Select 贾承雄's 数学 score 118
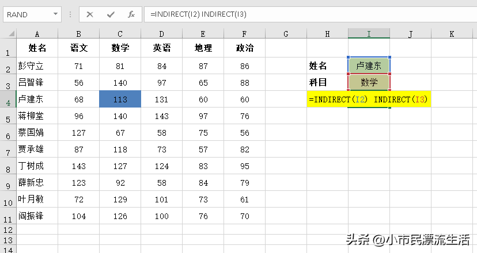 120,149
